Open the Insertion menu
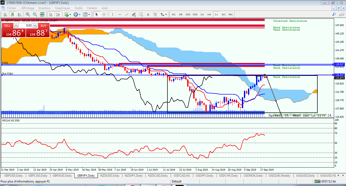This screenshot has height=186, width=346. pyautogui.click(x=45, y=8)
